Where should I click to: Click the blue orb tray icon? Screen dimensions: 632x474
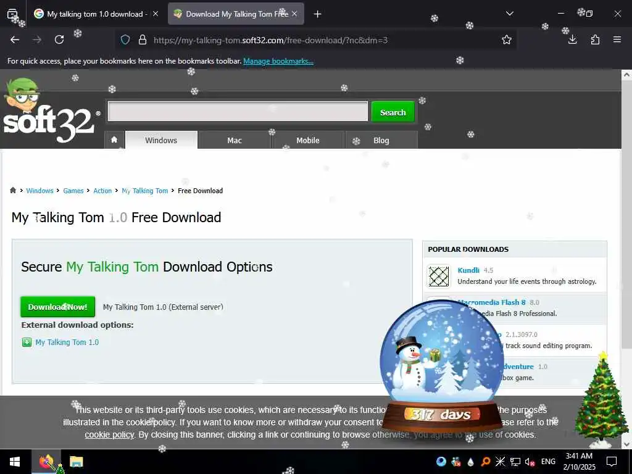pyautogui.click(x=441, y=462)
